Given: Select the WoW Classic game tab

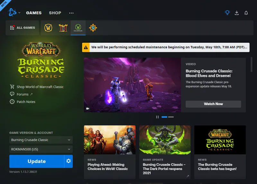Looking at the screenshot, I should click(78, 28).
